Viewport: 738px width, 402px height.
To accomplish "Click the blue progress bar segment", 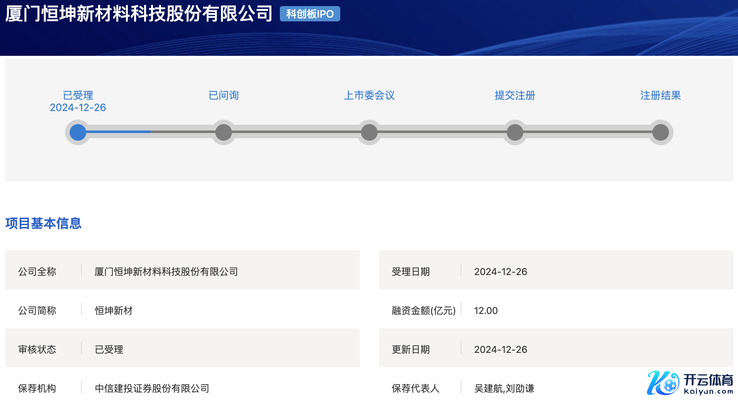I will [118, 131].
